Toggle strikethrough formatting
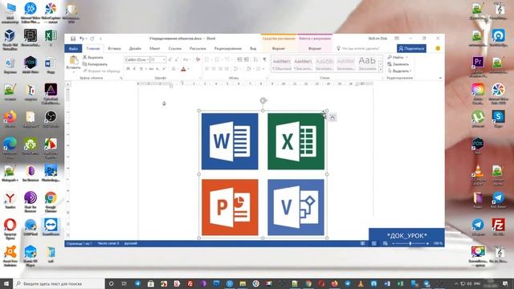This screenshot has height=289, width=514. click(151, 69)
